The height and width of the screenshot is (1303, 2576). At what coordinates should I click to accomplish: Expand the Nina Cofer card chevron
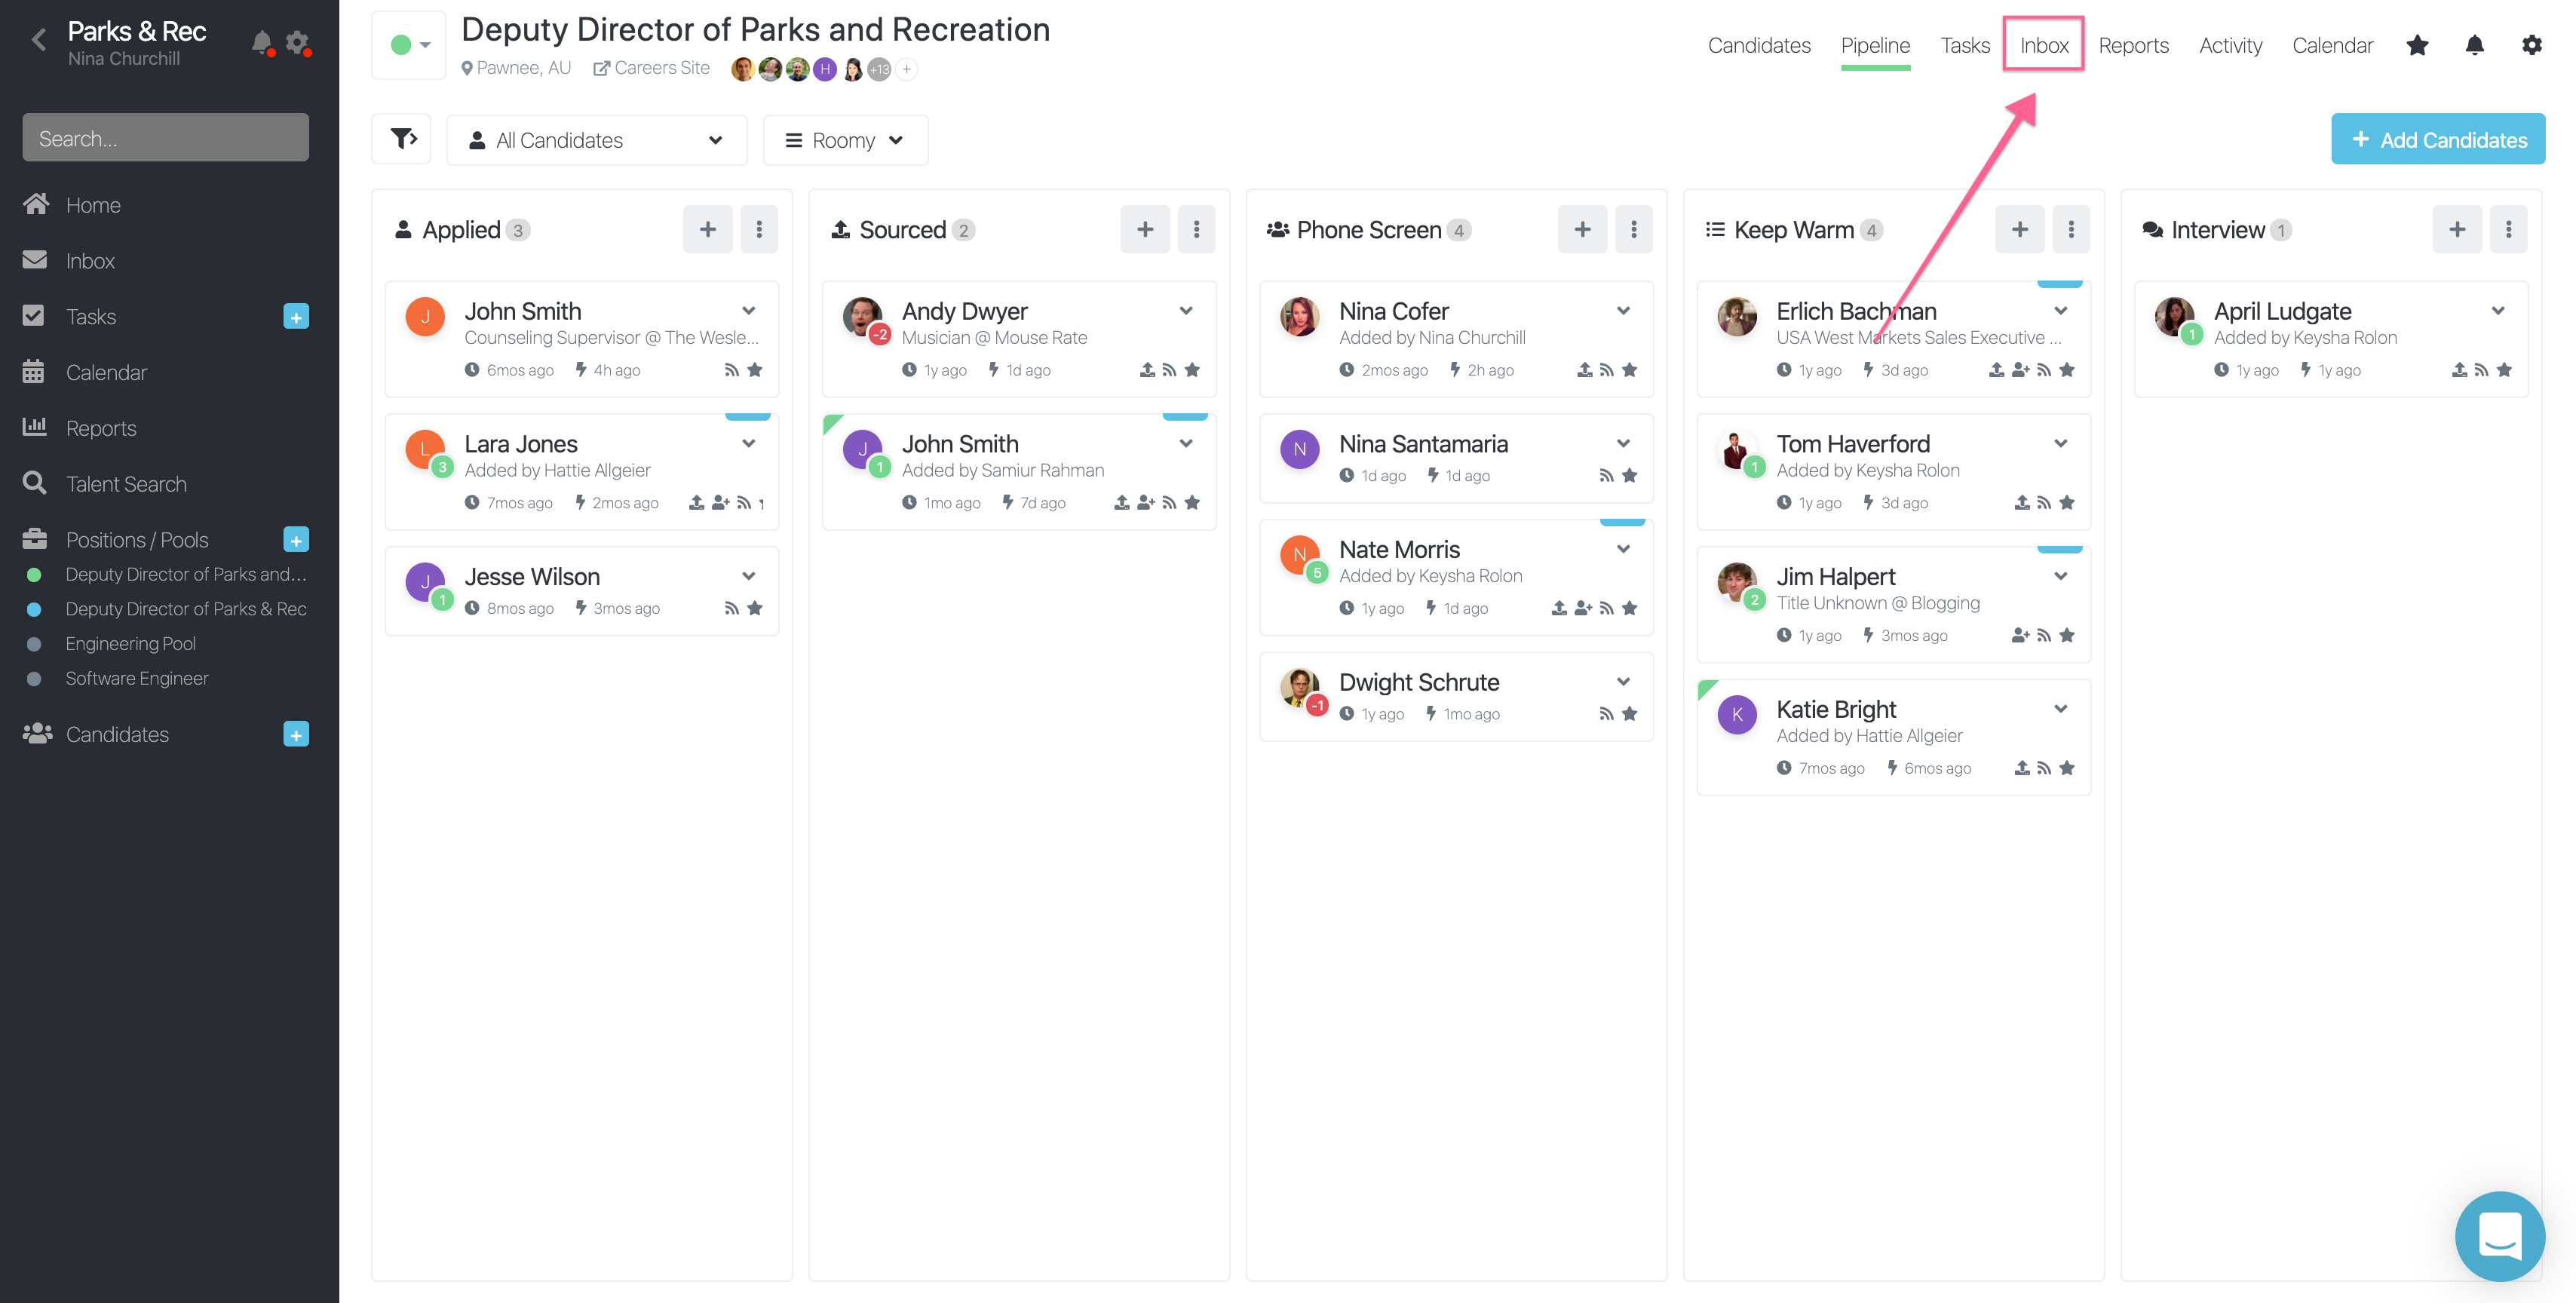[x=1623, y=311]
